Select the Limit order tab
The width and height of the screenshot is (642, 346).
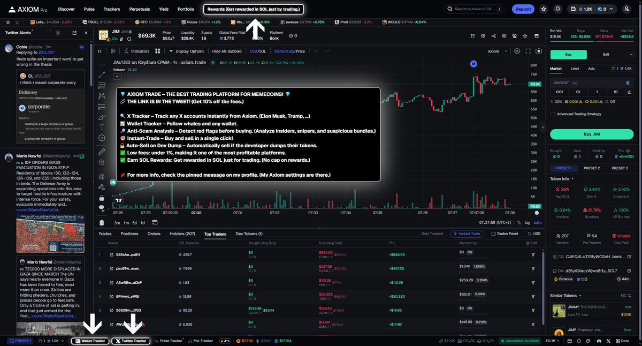[x=575, y=69]
